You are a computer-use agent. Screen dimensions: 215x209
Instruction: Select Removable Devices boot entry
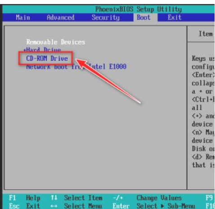[56, 42]
